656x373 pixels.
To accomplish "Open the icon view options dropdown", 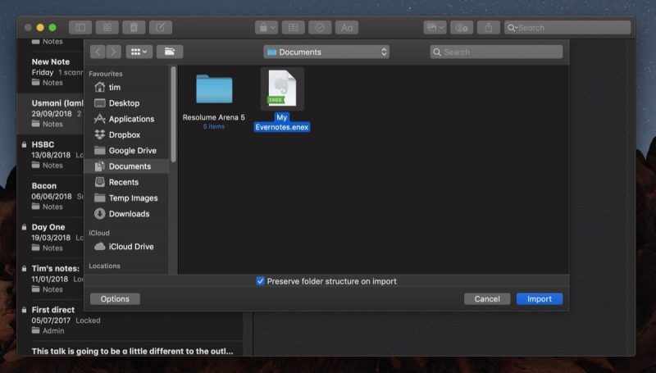I will [x=139, y=52].
